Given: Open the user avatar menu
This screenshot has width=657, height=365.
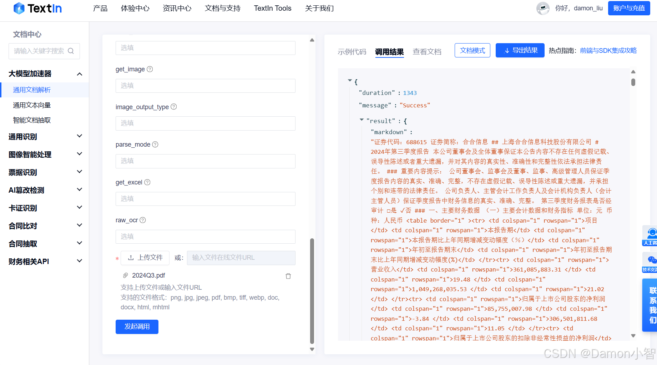Looking at the screenshot, I should [543, 8].
